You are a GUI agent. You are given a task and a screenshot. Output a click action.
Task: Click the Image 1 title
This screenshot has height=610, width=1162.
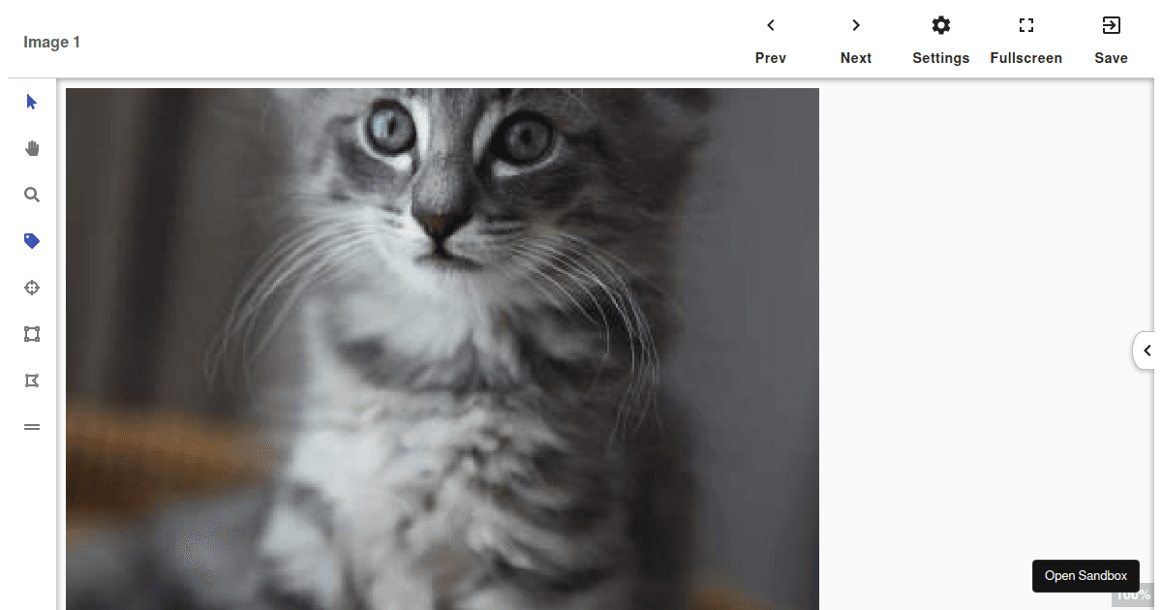[52, 43]
